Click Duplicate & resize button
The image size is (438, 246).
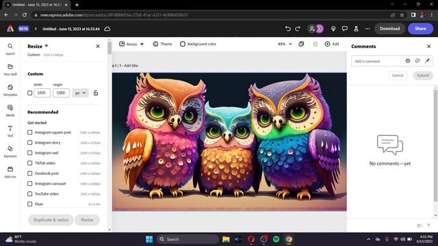coord(51,220)
